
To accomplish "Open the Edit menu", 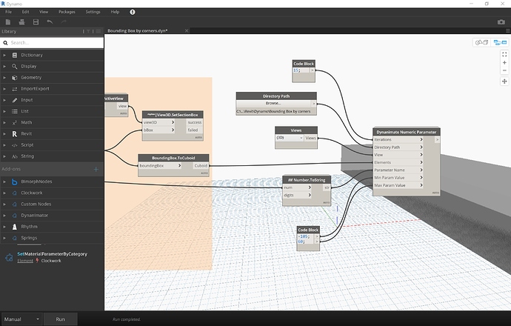I will [25, 12].
